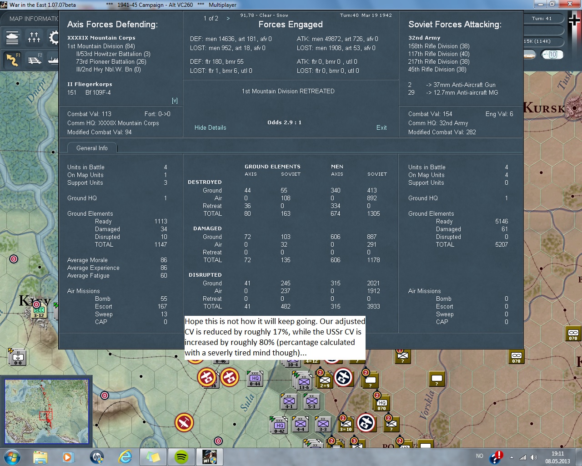
Task: Select 117th Rifle Division (40)
Action: [439, 54]
